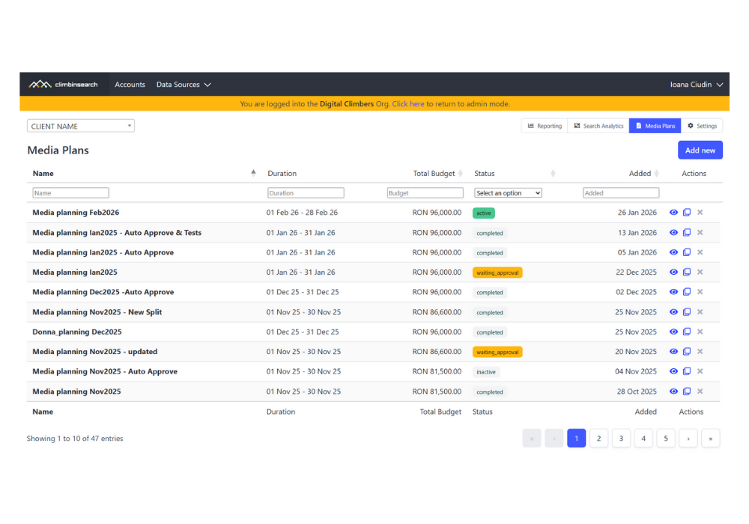749x524 pixels.
Task: Focus the Duration filter field
Action: click(x=306, y=193)
